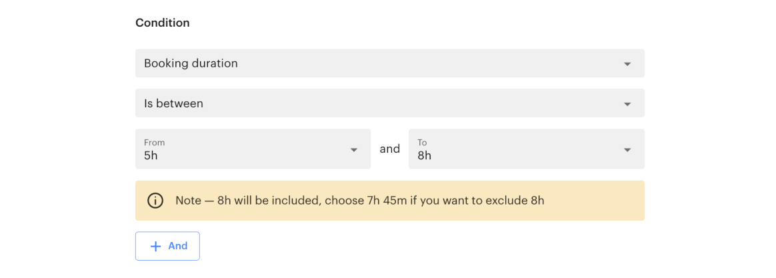Click the Condition section heading
Screen dimensions: 776x278
[163, 23]
